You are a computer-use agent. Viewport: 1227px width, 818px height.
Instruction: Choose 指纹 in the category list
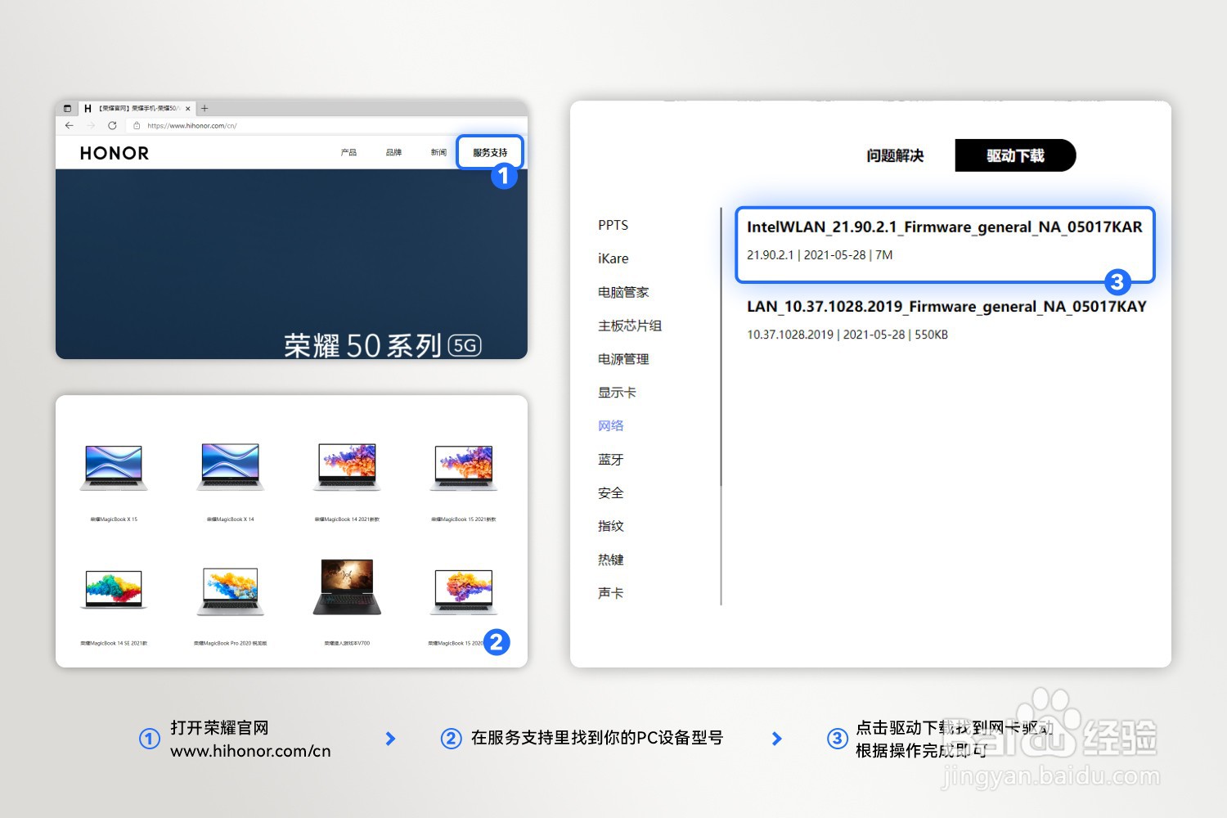[610, 526]
